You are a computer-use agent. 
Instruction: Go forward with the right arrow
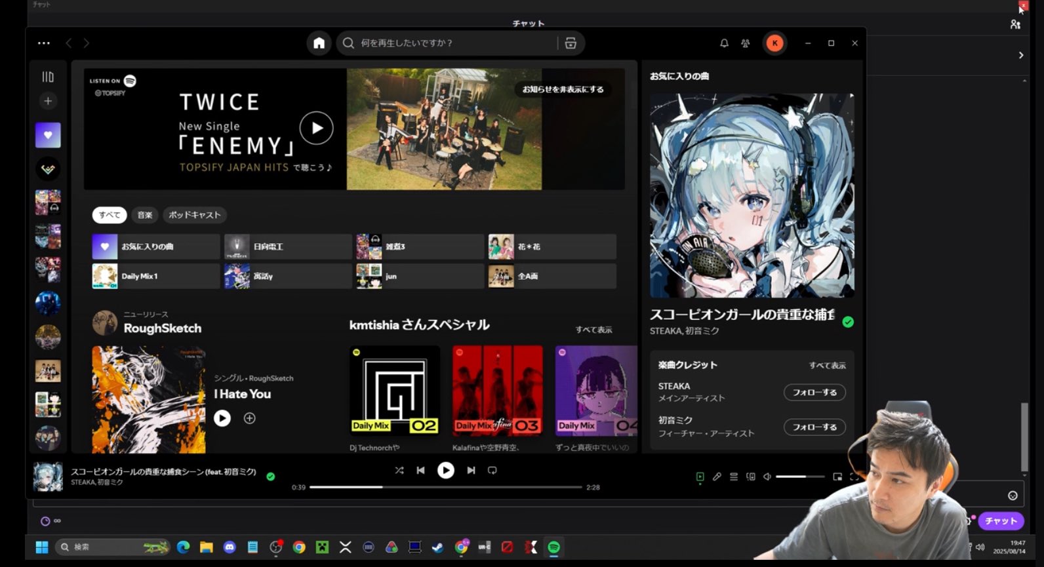click(x=87, y=43)
